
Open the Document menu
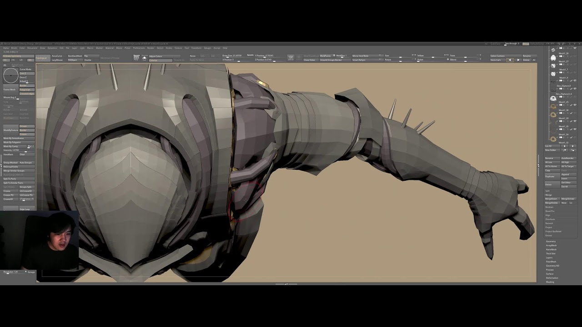pos(32,48)
